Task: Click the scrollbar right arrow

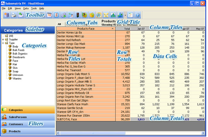Action: click(x=203, y=133)
